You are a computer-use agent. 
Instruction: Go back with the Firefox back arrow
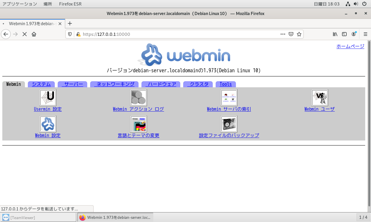[6, 34]
